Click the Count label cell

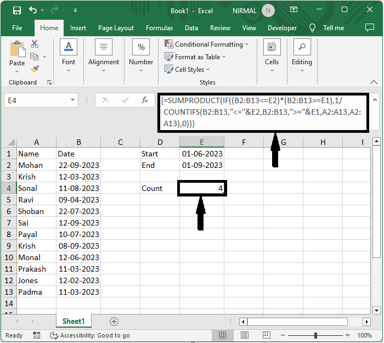(x=160, y=188)
